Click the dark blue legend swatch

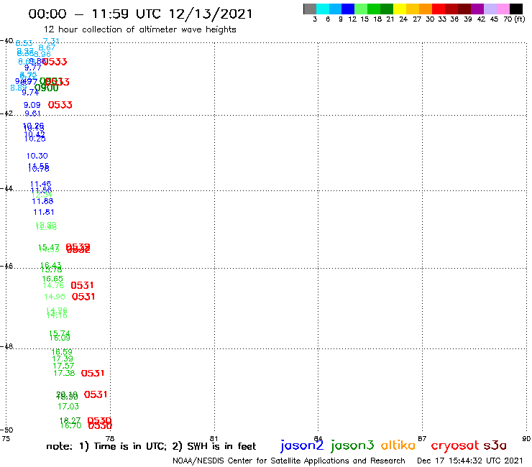(x=348, y=9)
